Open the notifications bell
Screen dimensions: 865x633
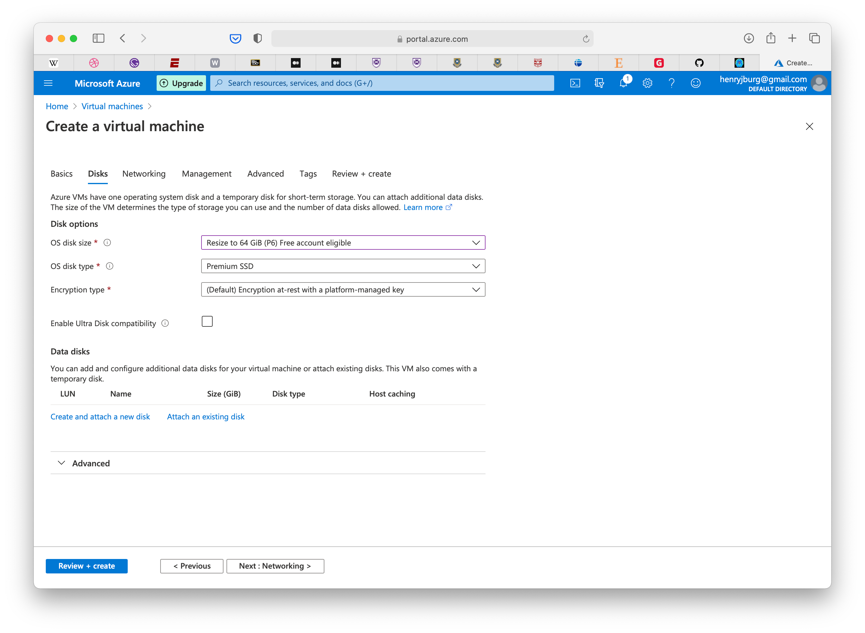tap(623, 83)
